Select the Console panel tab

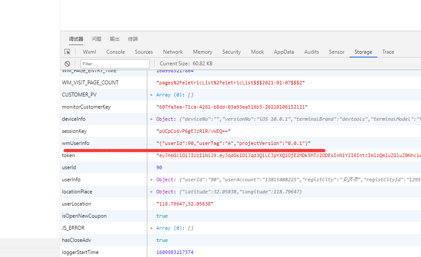[116, 52]
